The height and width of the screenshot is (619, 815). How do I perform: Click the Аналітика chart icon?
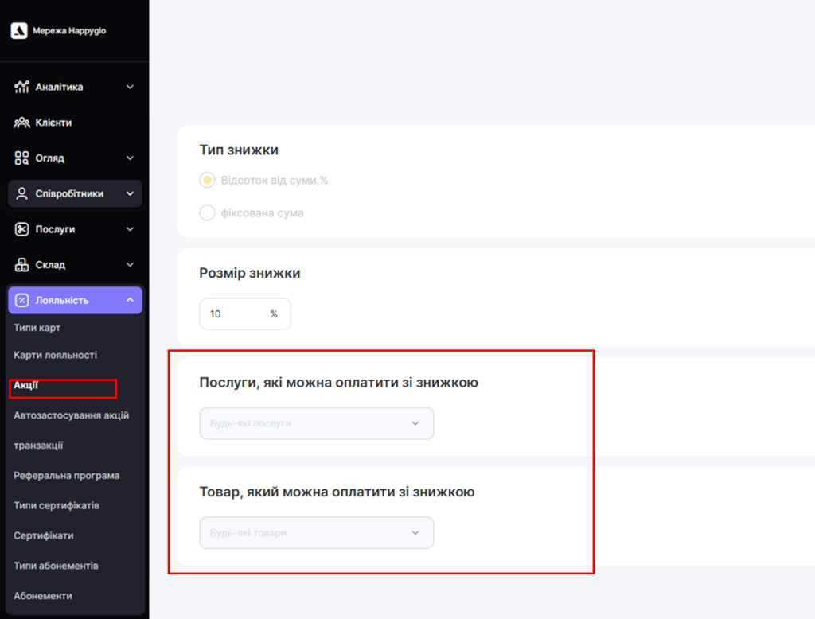(22, 87)
